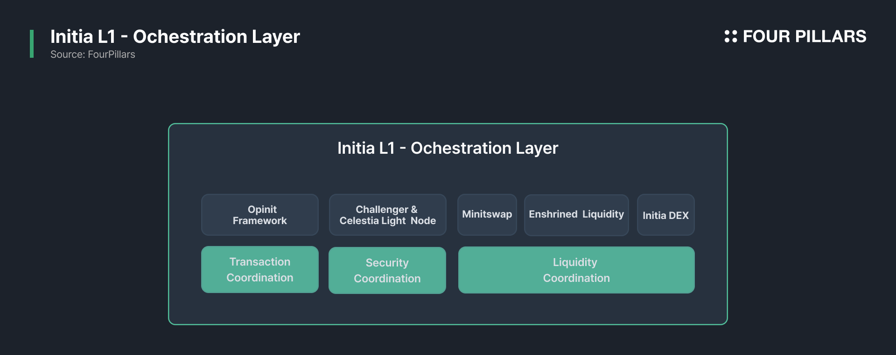This screenshot has width=896, height=355.
Task: Select the Initia DEX box
Action: (x=666, y=215)
